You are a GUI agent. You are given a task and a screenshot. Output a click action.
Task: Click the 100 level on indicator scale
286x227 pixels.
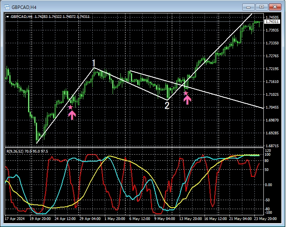268,155
